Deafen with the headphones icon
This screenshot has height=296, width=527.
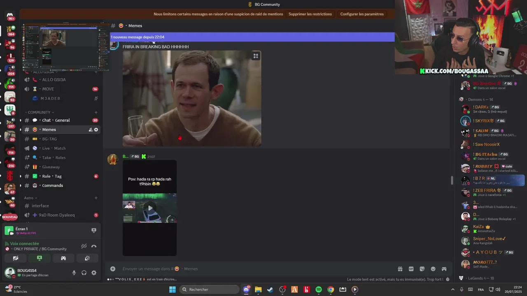pos(84,273)
